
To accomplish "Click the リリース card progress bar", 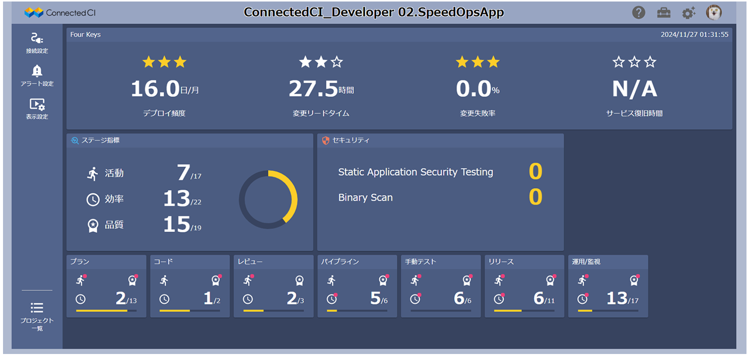I will pos(524,311).
